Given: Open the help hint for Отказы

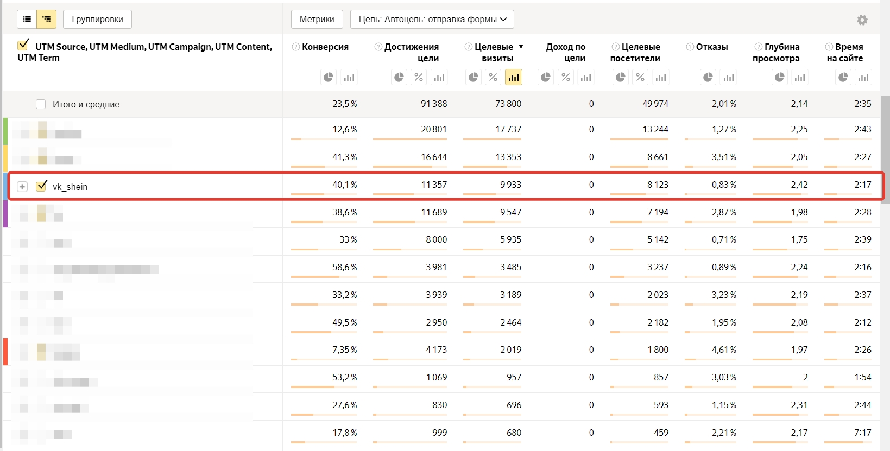Looking at the screenshot, I should coord(690,47).
